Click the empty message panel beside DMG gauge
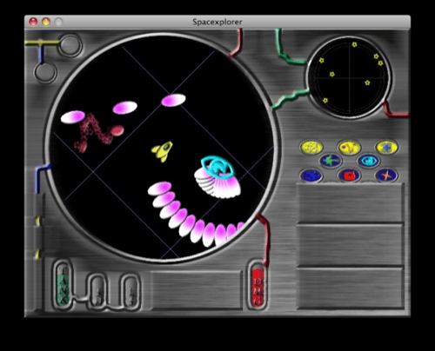The image size is (435, 351). (197, 290)
